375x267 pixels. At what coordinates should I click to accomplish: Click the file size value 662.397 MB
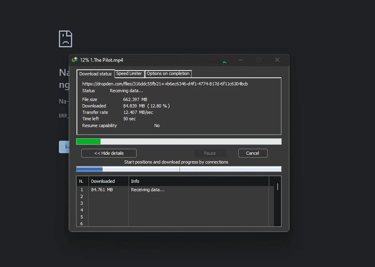click(135, 99)
